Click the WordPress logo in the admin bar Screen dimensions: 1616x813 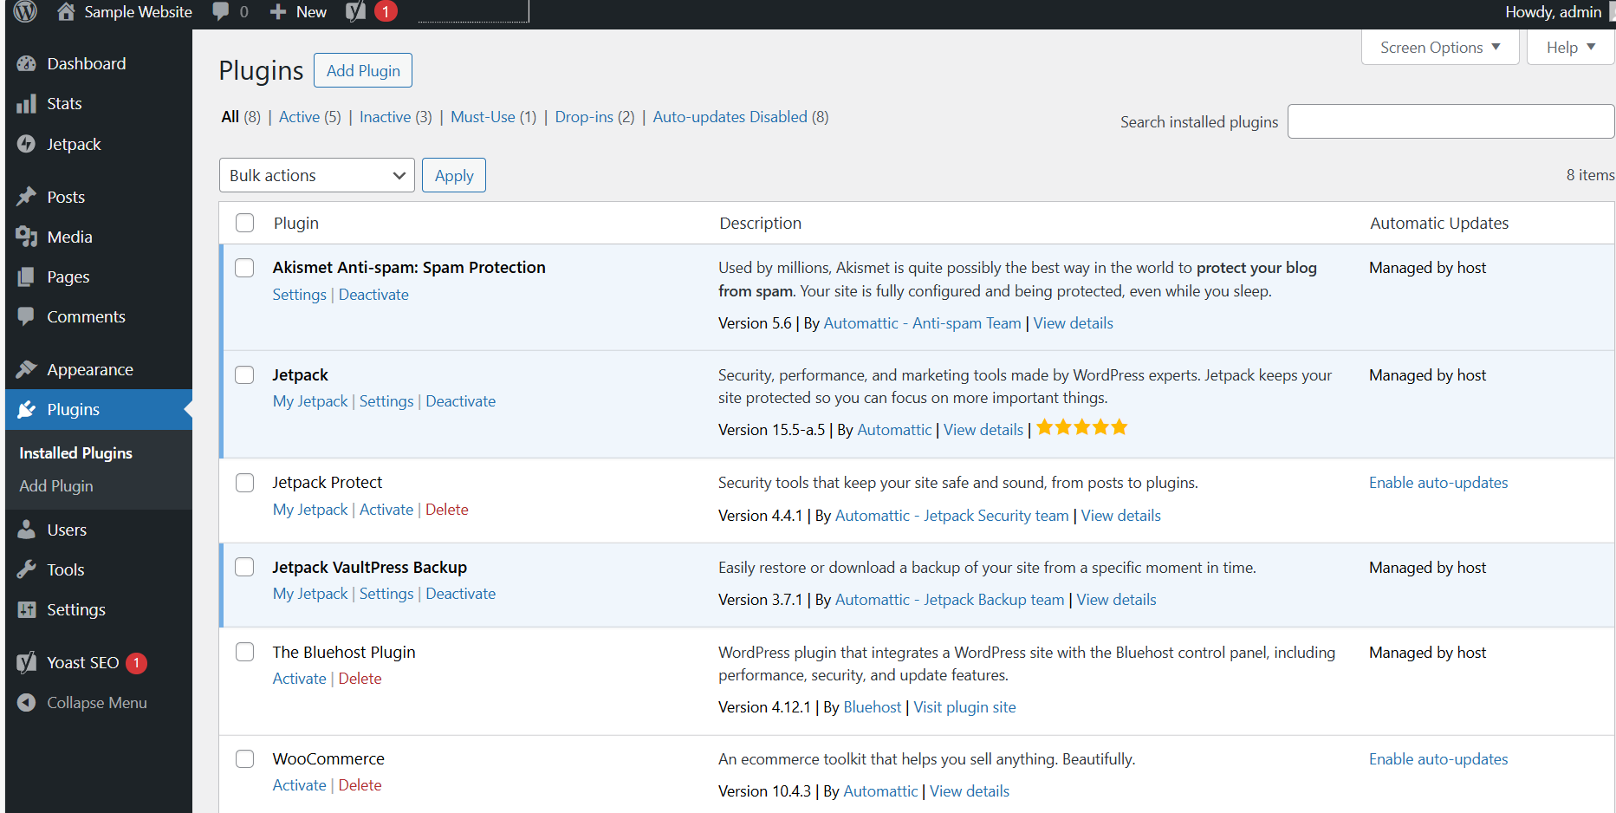pos(23,11)
